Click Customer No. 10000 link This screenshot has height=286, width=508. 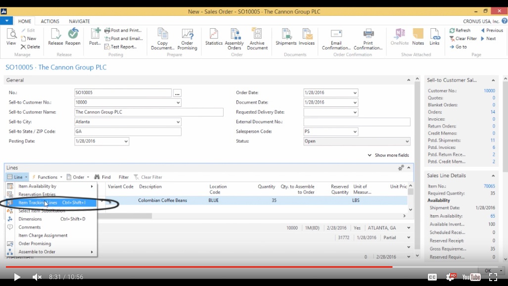(489, 91)
